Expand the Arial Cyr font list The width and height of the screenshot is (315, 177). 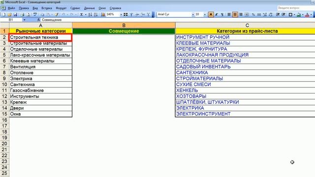[x=193, y=15]
